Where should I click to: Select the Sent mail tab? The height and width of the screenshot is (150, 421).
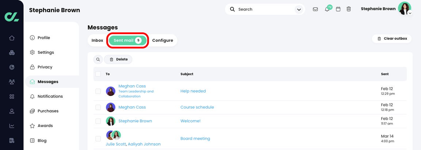click(x=128, y=40)
